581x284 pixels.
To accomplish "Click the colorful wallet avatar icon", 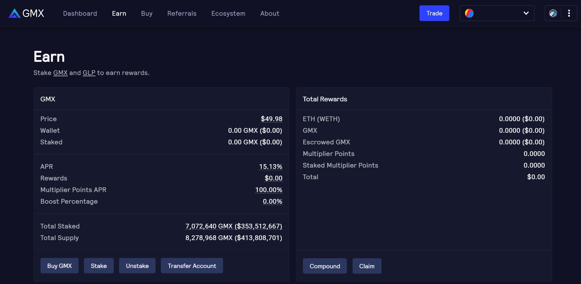I will [469, 13].
